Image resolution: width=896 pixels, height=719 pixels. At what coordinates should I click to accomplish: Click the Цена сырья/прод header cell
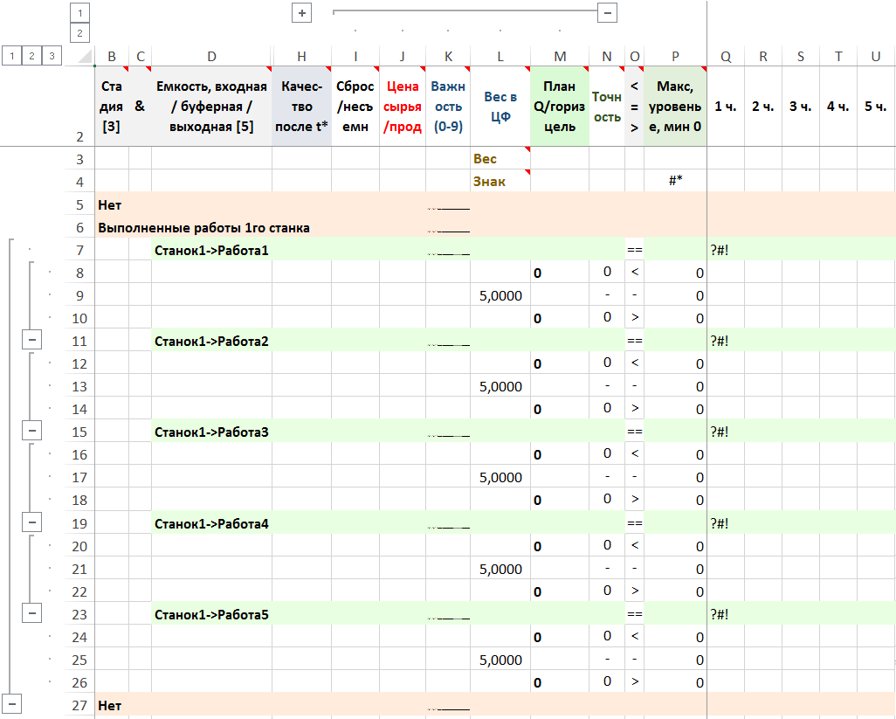click(x=403, y=107)
